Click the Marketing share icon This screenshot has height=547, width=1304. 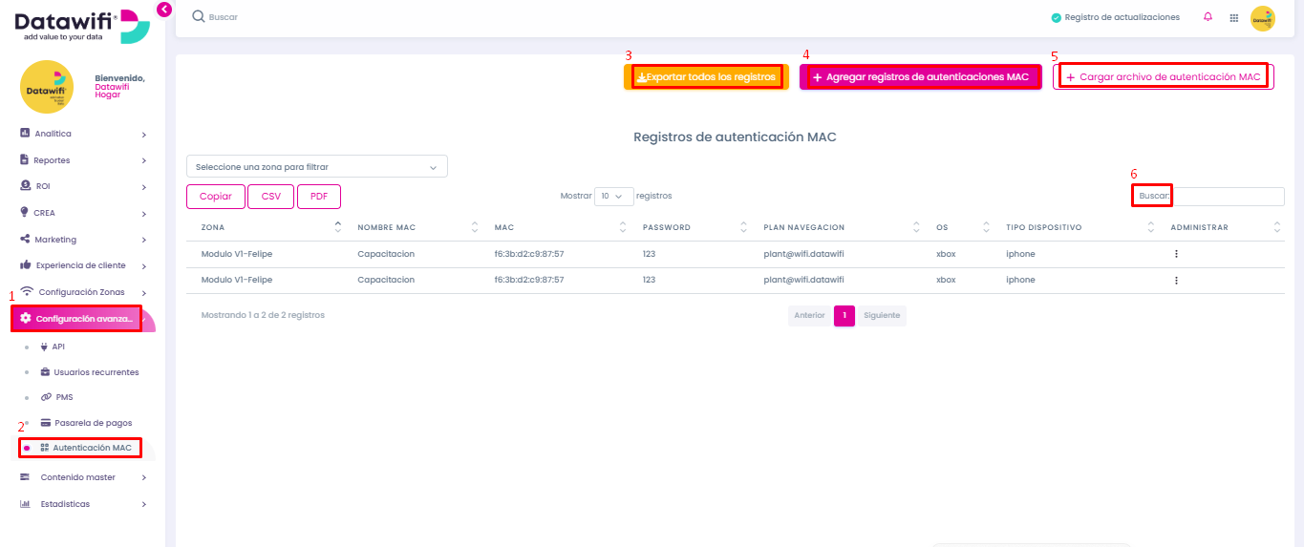tap(25, 239)
